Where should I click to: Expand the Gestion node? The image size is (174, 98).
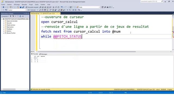coord(4,31)
